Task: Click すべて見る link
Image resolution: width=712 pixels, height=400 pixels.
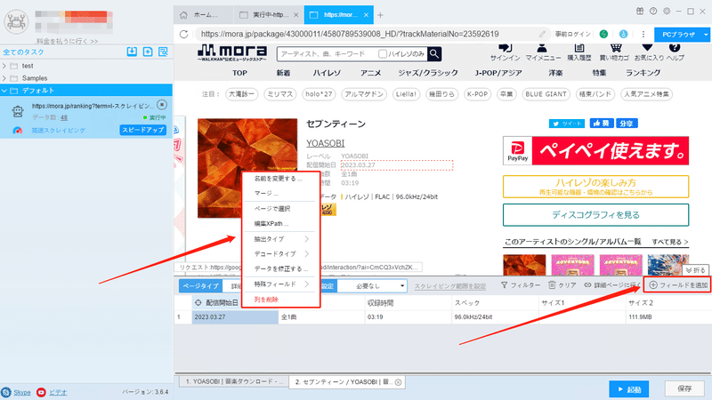Action: (x=670, y=242)
